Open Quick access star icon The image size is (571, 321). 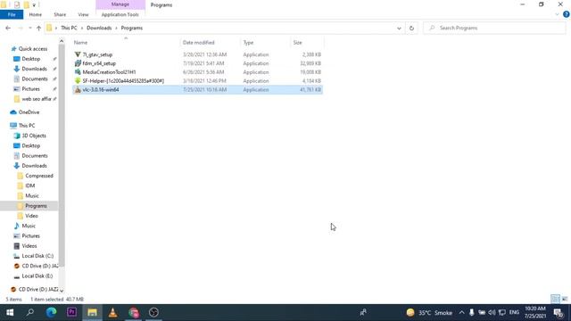[14, 49]
